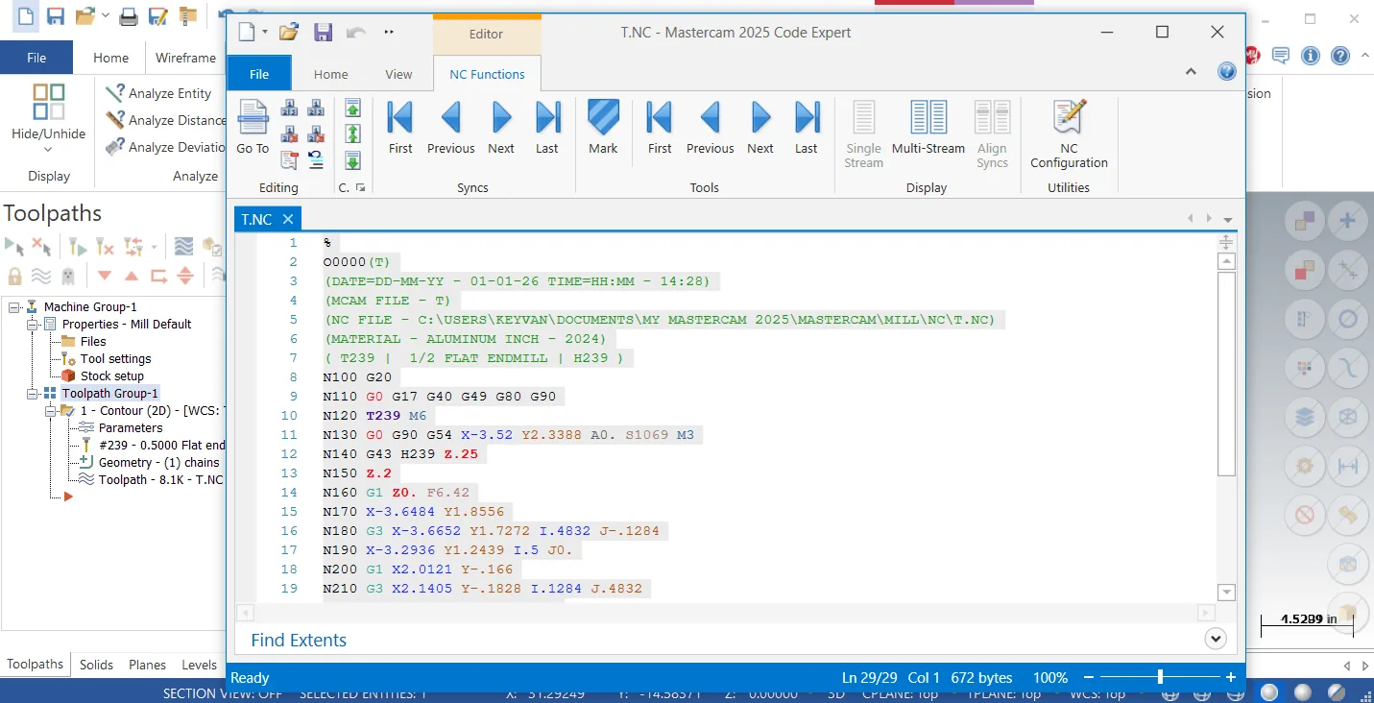Click the green down-arrow page icon
The width and height of the screenshot is (1374, 703).
coord(352,160)
